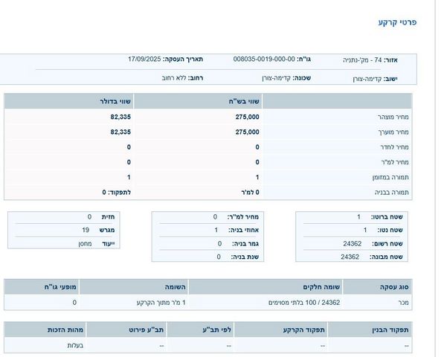Select the 'ייעוד' value מחסן
The width and height of the screenshot is (441, 357).
click(85, 244)
